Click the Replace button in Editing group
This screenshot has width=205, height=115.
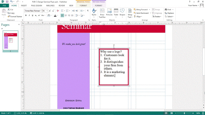click(169, 13)
